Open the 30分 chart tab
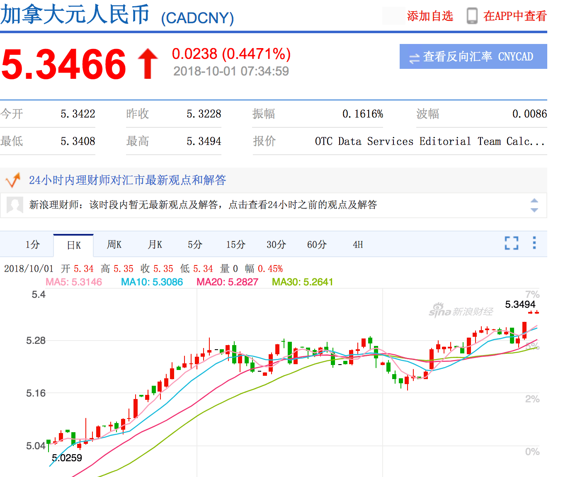 [276, 245]
